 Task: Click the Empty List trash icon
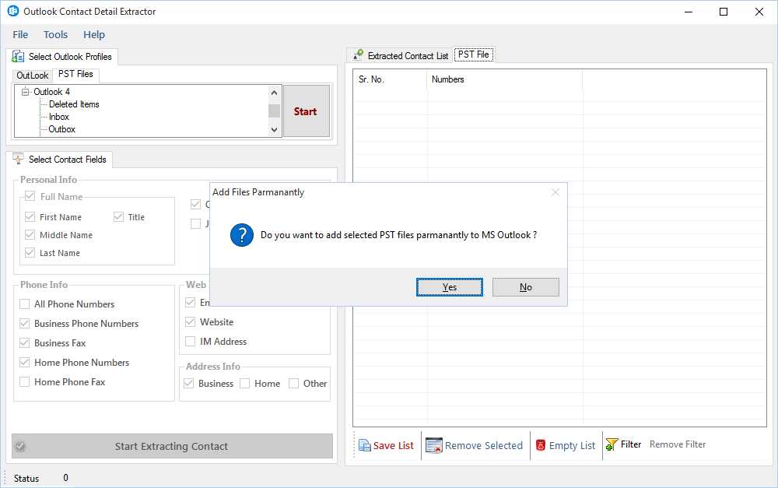[541, 445]
